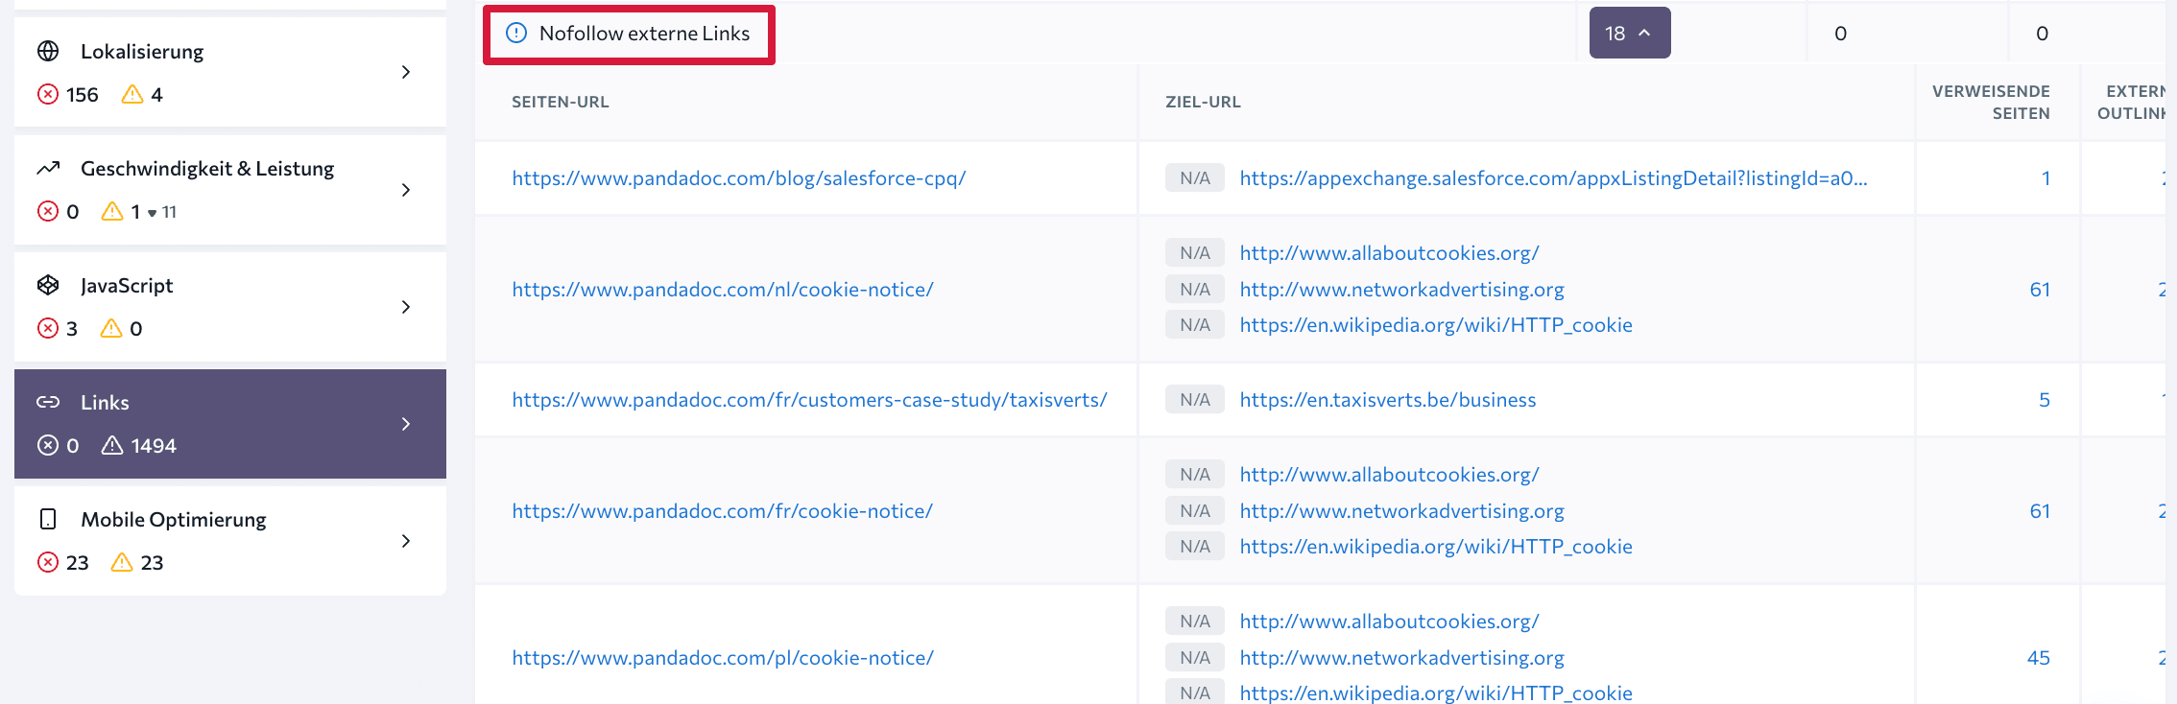Click referring pages count 1 for salesforce-cpq row
Screen dimensions: 2177x704
coord(2045,178)
